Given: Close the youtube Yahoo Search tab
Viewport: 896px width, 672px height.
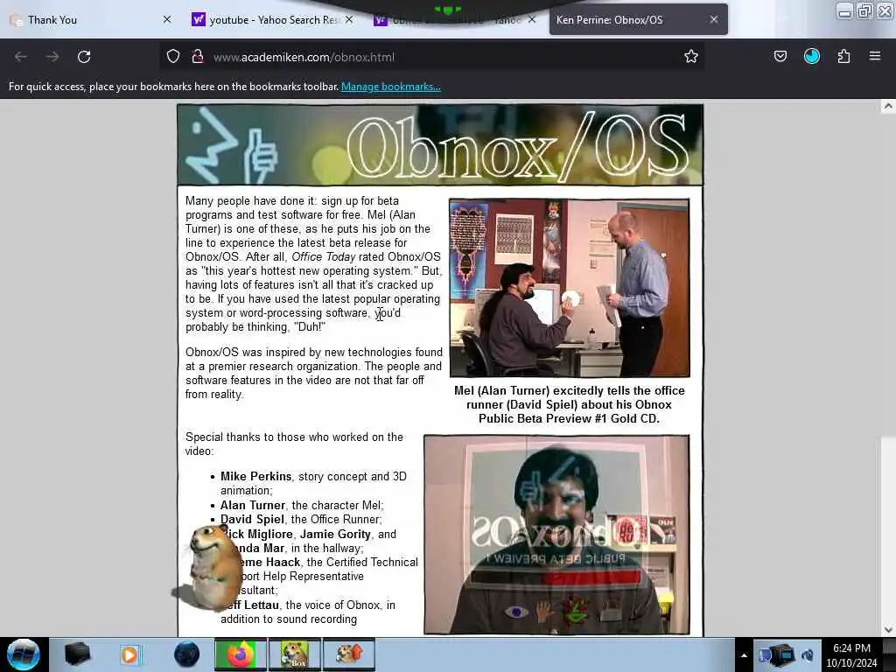Looking at the screenshot, I should (x=349, y=19).
